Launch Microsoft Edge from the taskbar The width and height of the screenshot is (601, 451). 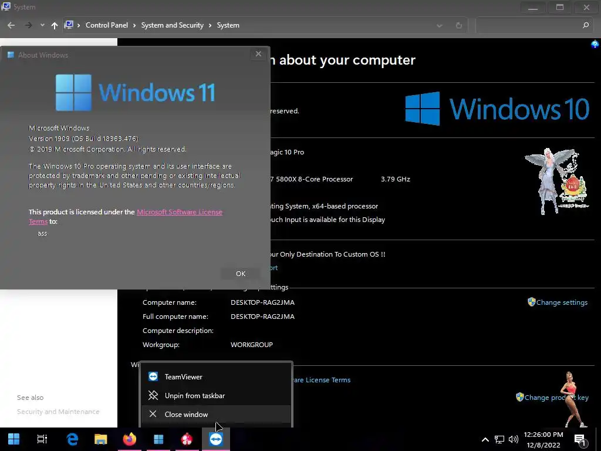(x=72, y=439)
